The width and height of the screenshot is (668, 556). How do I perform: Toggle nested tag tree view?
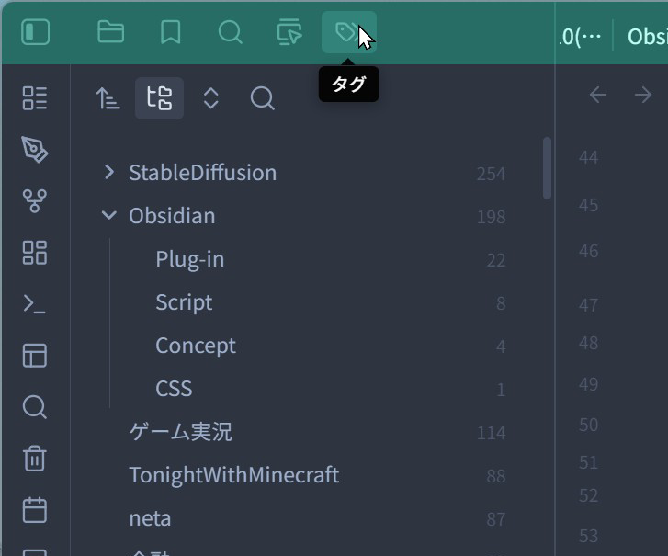coord(159,98)
